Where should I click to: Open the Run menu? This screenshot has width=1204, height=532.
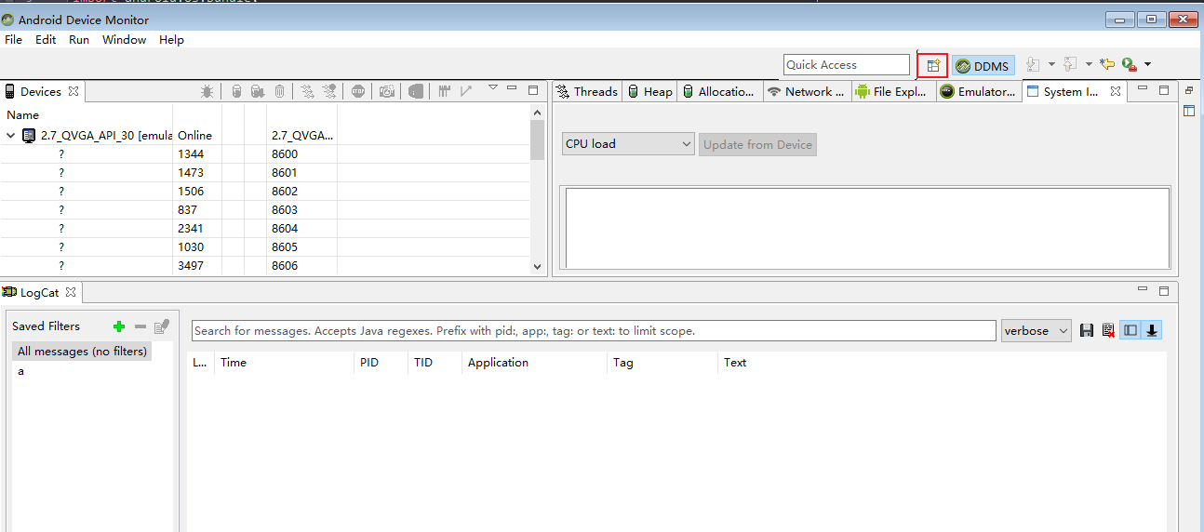(x=79, y=40)
